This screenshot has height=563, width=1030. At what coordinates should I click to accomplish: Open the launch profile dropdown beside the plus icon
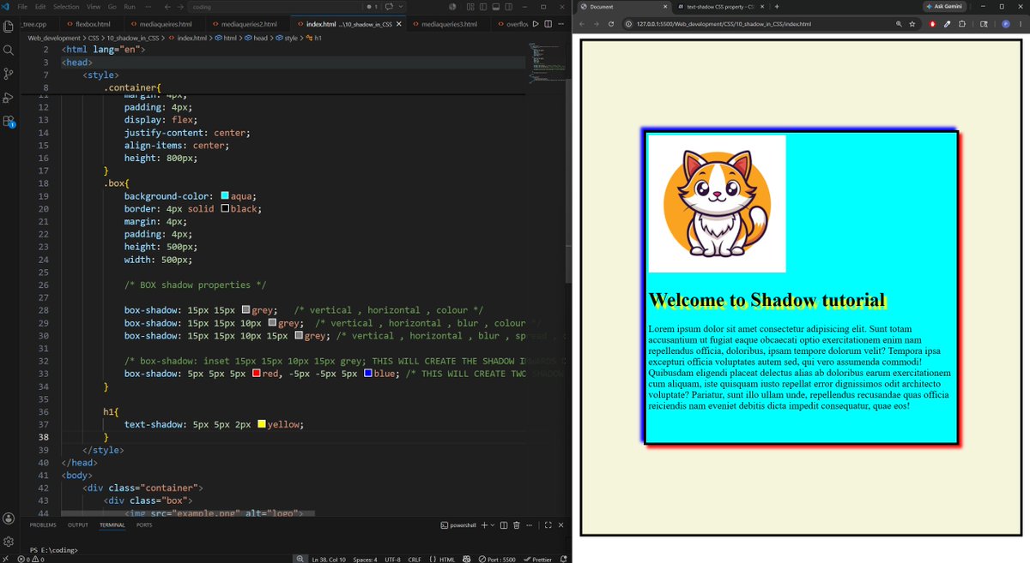pyautogui.click(x=492, y=524)
